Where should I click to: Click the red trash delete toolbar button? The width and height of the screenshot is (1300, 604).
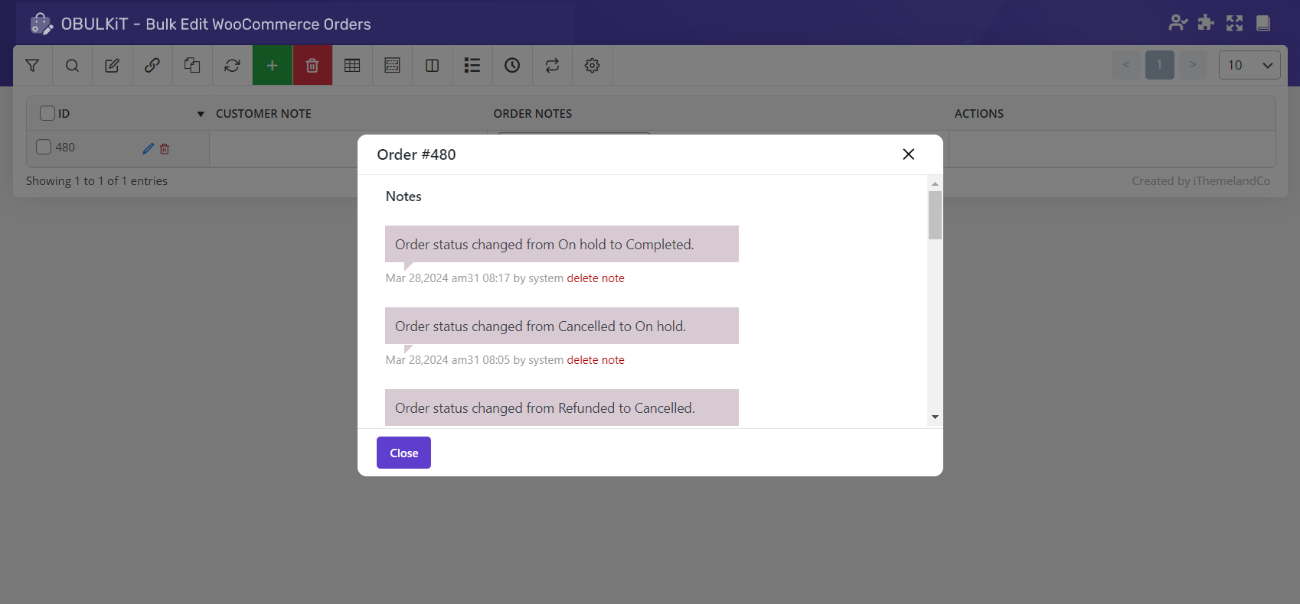(312, 66)
